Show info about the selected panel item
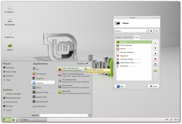182x124 pixels. 155,70
